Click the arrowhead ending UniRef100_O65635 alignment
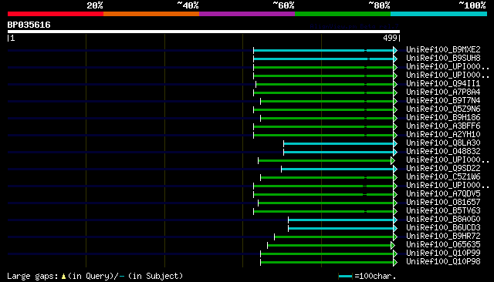The image size is (494, 282). click(393, 245)
